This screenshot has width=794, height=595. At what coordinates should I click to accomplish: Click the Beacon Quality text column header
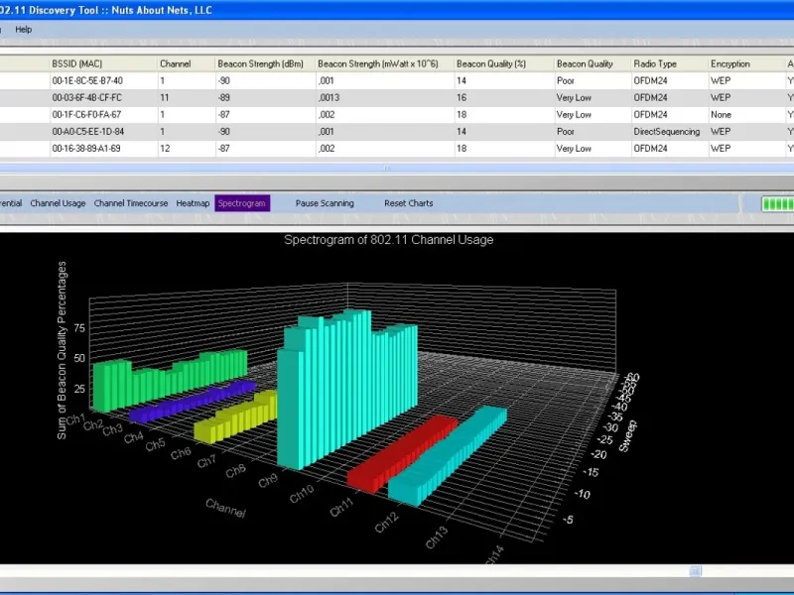(x=593, y=63)
